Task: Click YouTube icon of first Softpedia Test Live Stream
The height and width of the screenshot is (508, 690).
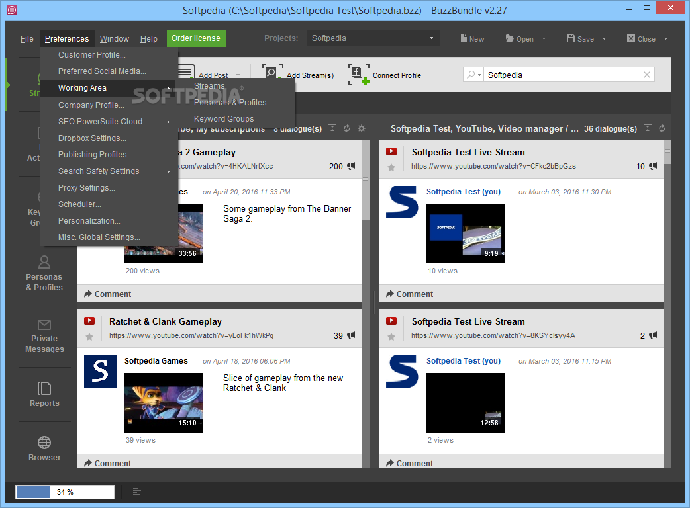Action: pos(391,151)
